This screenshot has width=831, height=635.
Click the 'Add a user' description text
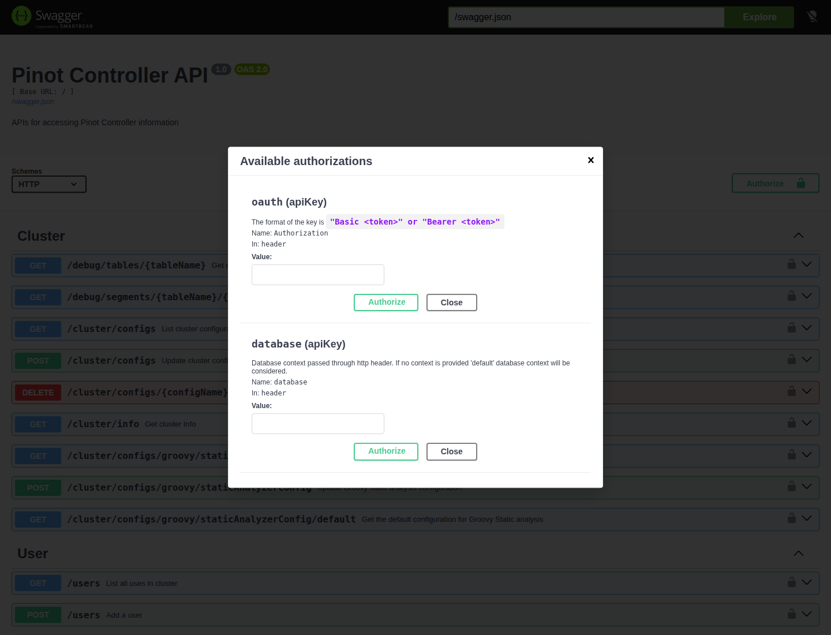124,615
